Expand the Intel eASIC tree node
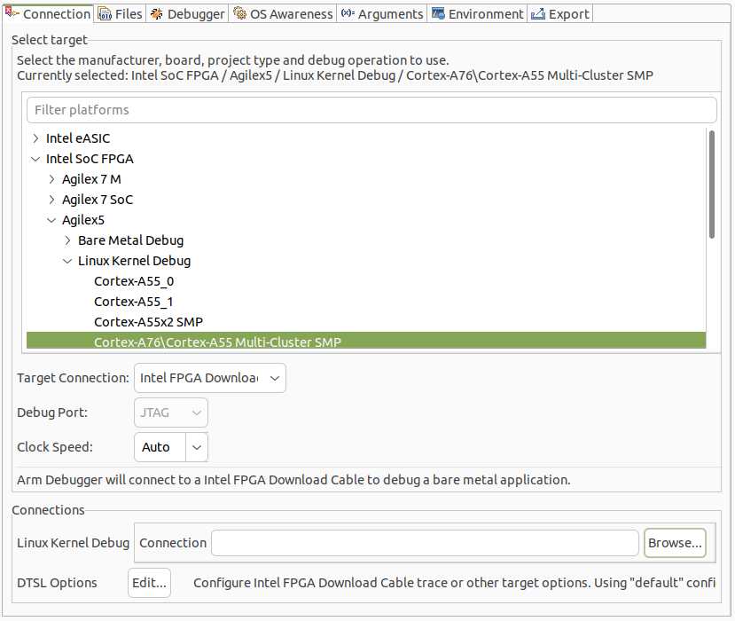The width and height of the screenshot is (735, 621). pyautogui.click(x=35, y=138)
